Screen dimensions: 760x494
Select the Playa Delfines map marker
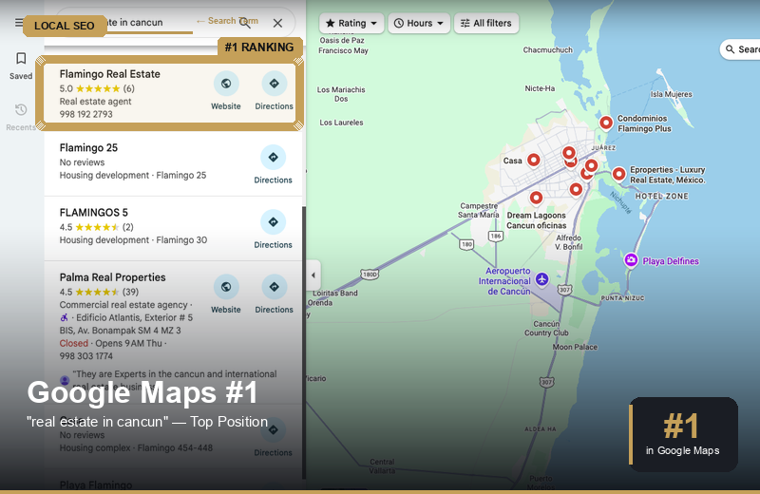631,260
